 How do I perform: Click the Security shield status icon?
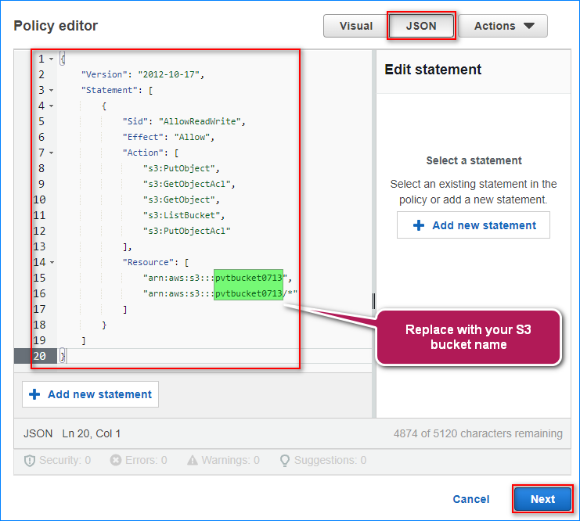click(30, 461)
